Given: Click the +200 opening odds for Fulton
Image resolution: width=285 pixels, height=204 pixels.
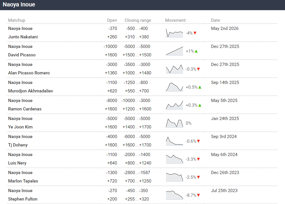Looking at the screenshot, I should point(112,199).
